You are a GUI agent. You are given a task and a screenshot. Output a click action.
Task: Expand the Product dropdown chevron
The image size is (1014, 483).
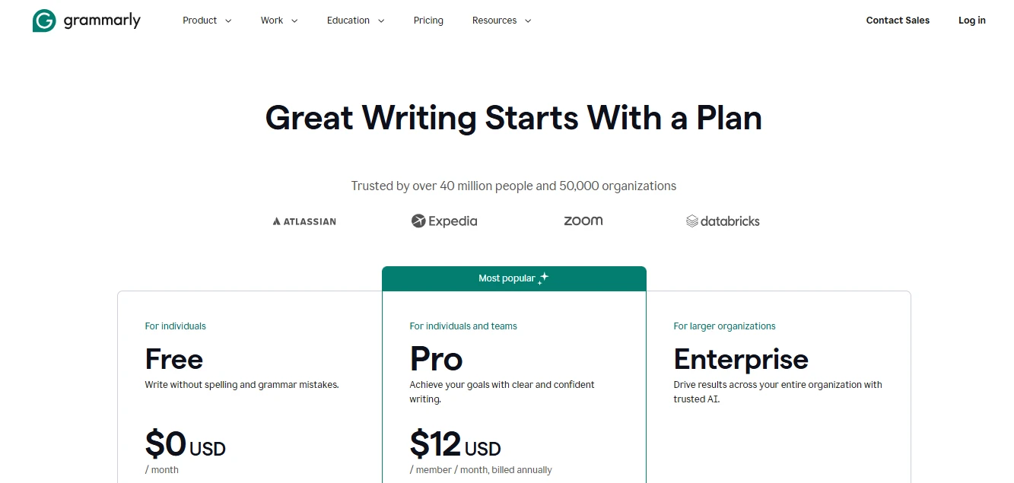(x=228, y=21)
